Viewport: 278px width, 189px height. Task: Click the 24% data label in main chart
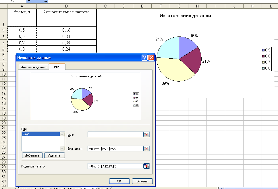pos(159,39)
